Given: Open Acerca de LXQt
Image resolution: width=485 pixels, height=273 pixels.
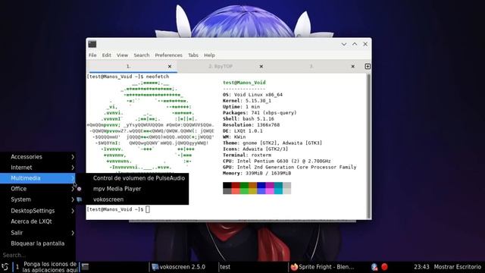Looking at the screenshot, I should click(38, 221).
